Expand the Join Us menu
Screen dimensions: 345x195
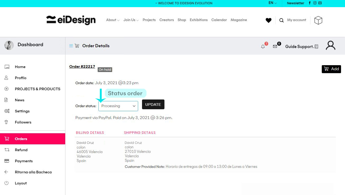pyautogui.click(x=131, y=20)
